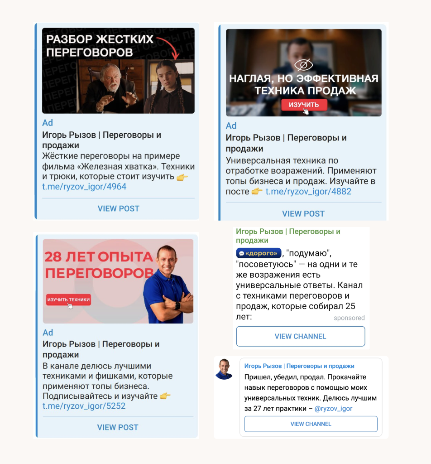The width and height of the screenshot is (431, 464).
Task: Click the eye icon on the blurred sales banner
Action: click(304, 65)
